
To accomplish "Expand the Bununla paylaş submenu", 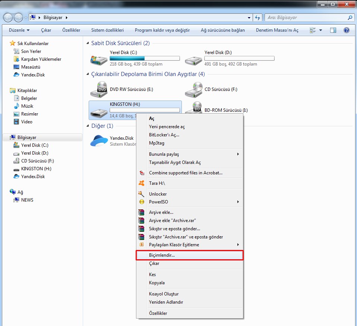I will (238, 154).
